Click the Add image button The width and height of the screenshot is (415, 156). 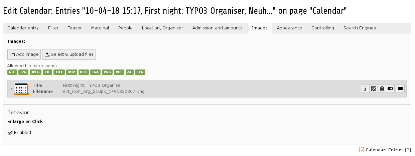point(24,54)
